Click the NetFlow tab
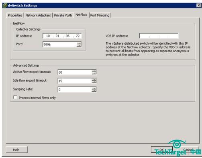202x158 pixels. pos(81,15)
